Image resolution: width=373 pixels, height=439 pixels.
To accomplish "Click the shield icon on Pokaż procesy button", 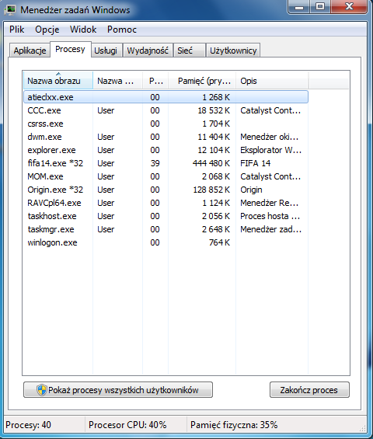I will click(42, 390).
